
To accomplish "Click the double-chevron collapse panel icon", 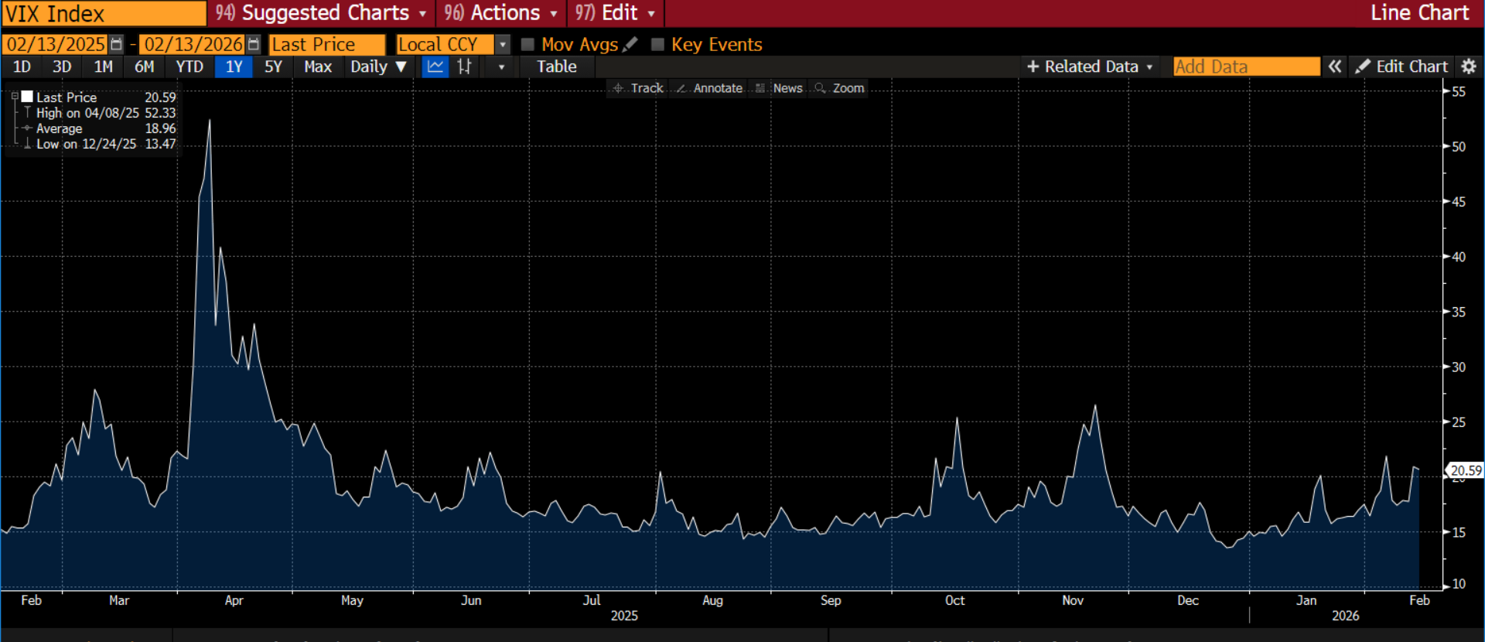I will pos(1334,67).
